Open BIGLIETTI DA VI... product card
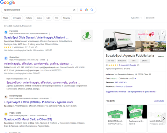Viewport: 167px width, 133px height. click(x=116, y=118)
